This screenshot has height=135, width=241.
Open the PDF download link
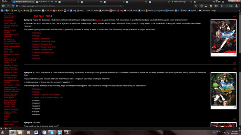pyautogui.click(x=48, y=16)
